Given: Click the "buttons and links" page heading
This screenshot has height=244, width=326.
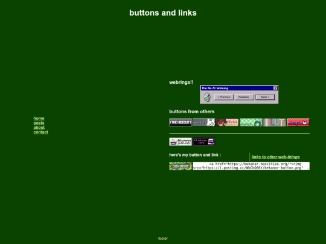Looking at the screenshot, I should [x=163, y=13].
